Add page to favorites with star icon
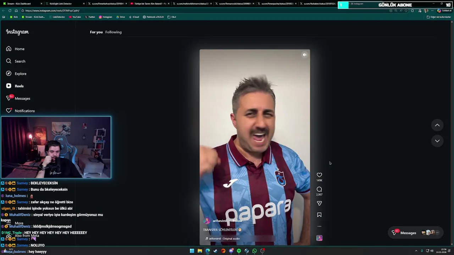 (406, 11)
